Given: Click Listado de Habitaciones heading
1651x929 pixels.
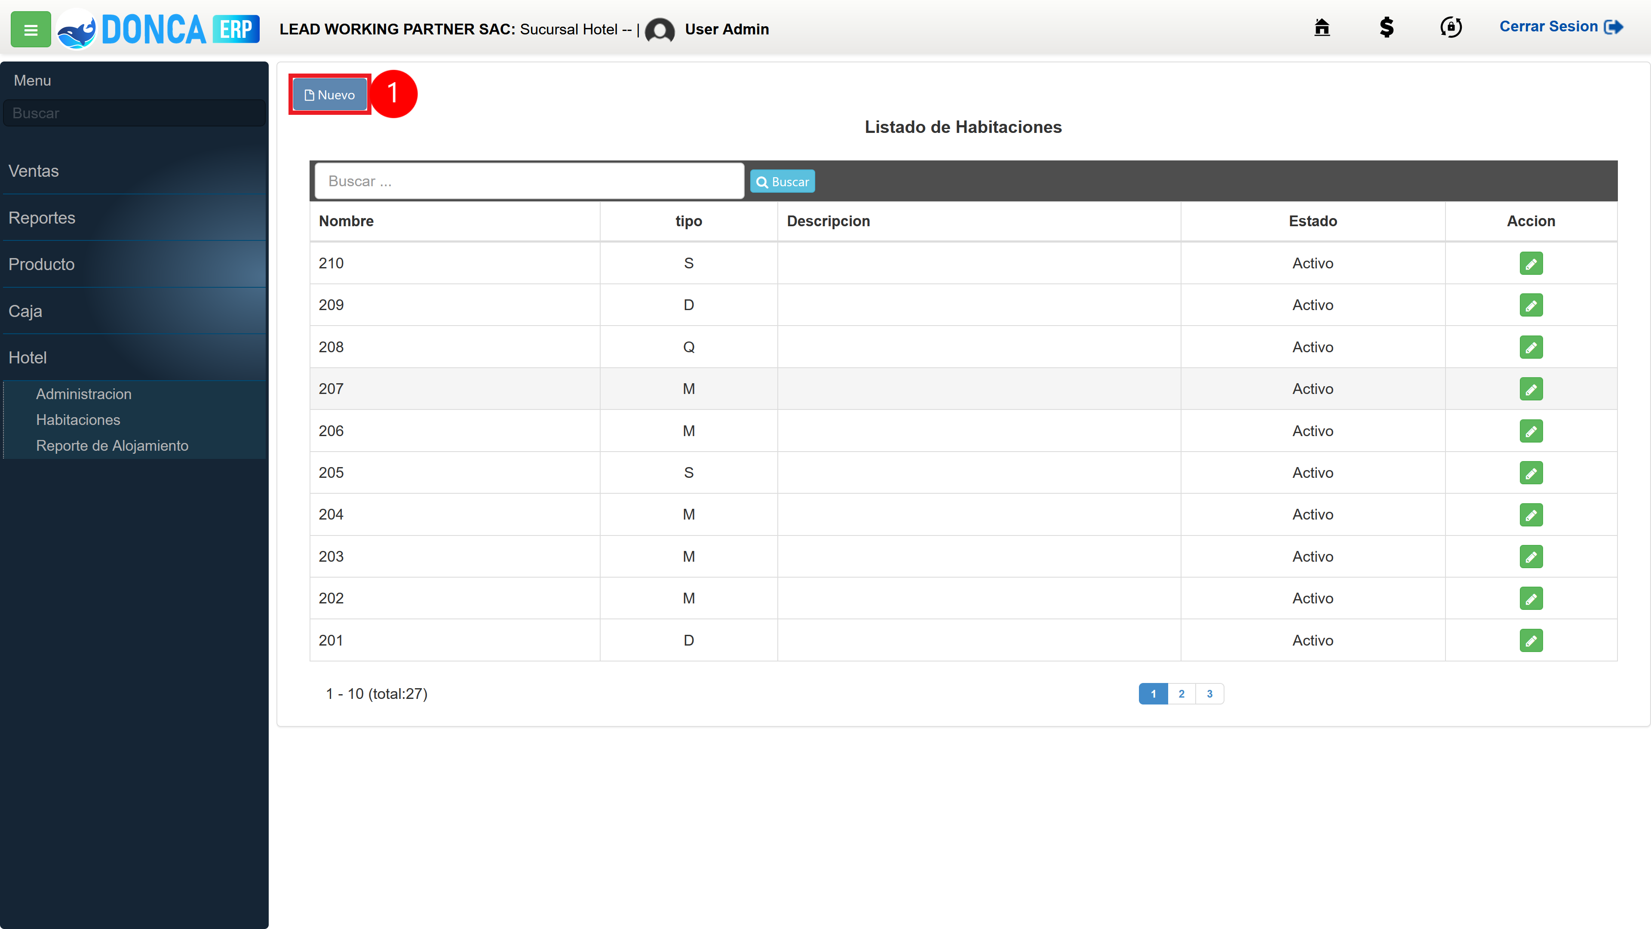Looking at the screenshot, I should click(963, 127).
